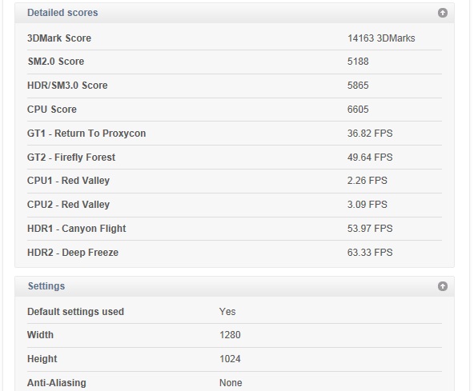The width and height of the screenshot is (474, 391).
Task: Select GT2 - Firefly Forest label
Action: (71, 157)
